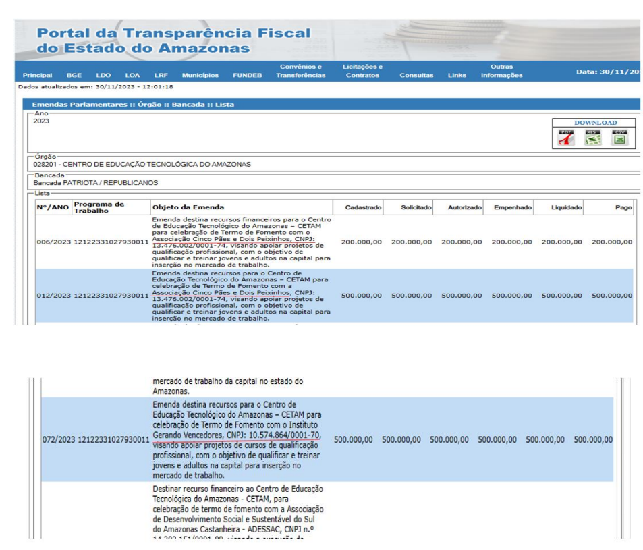Click the DOWNLOAD label heading
Viewport: 643px width, 550px height.
coord(595,123)
